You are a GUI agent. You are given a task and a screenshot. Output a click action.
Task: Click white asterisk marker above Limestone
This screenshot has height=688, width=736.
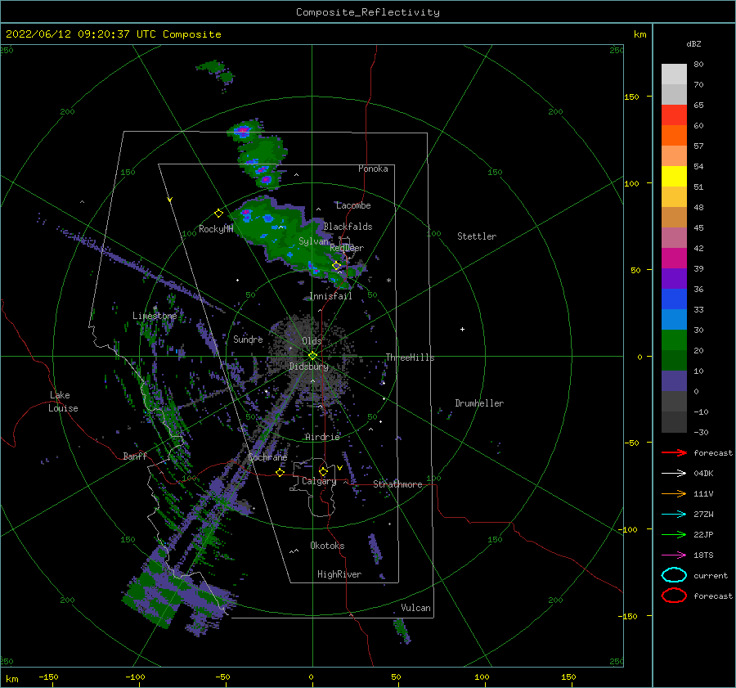tap(155, 308)
